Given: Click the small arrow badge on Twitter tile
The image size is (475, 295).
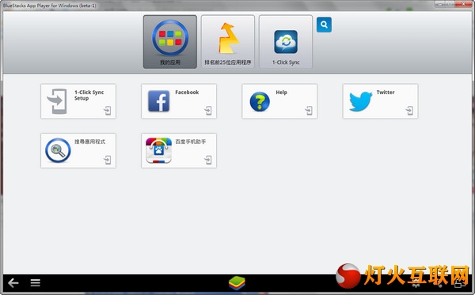Looking at the screenshot, I should 409,111.
